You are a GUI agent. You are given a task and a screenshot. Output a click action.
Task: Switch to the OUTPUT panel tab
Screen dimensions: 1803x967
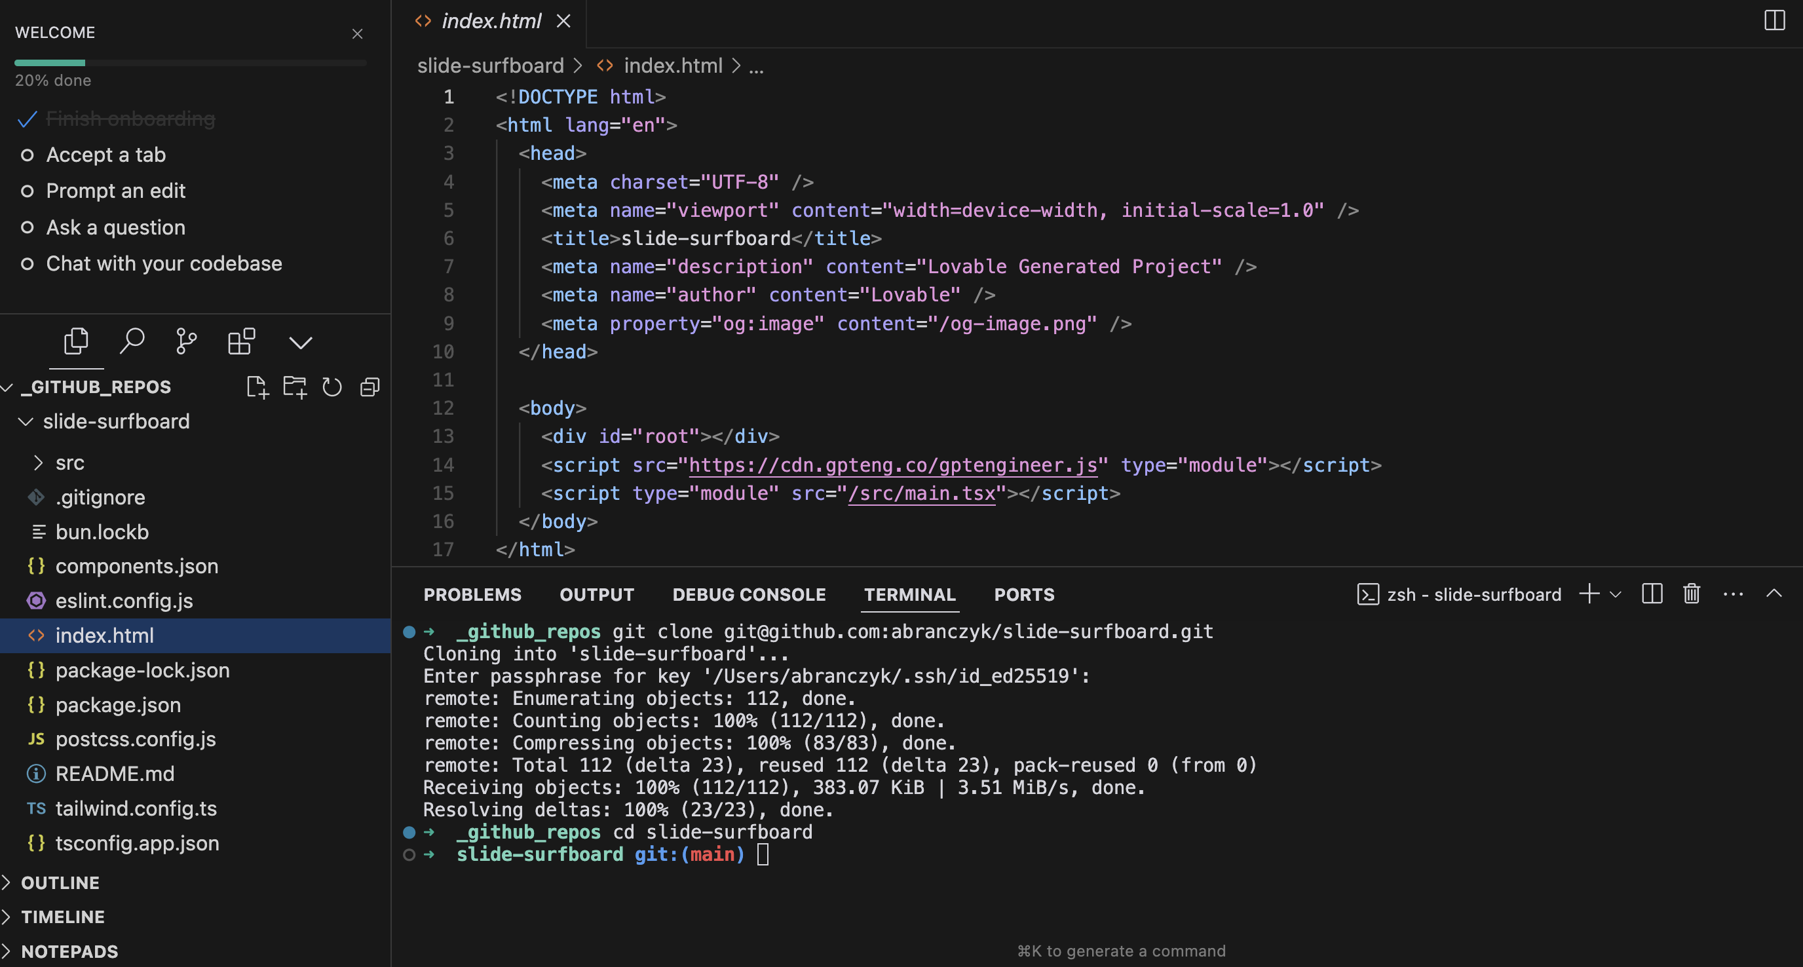pos(597,594)
